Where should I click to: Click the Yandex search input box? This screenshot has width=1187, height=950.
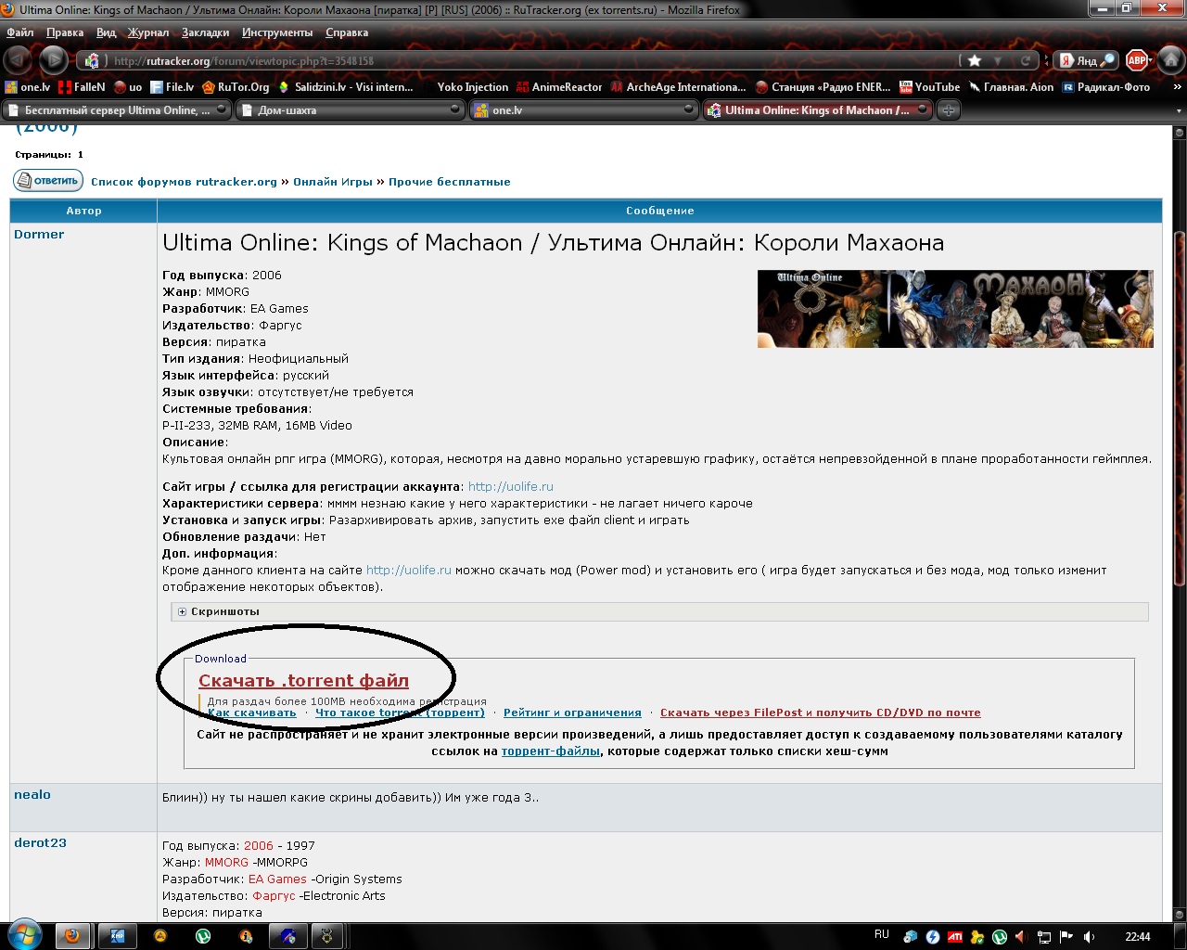coord(1088,60)
